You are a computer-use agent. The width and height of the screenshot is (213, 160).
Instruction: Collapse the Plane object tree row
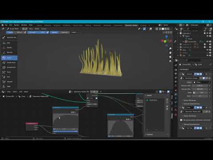coord(181,36)
